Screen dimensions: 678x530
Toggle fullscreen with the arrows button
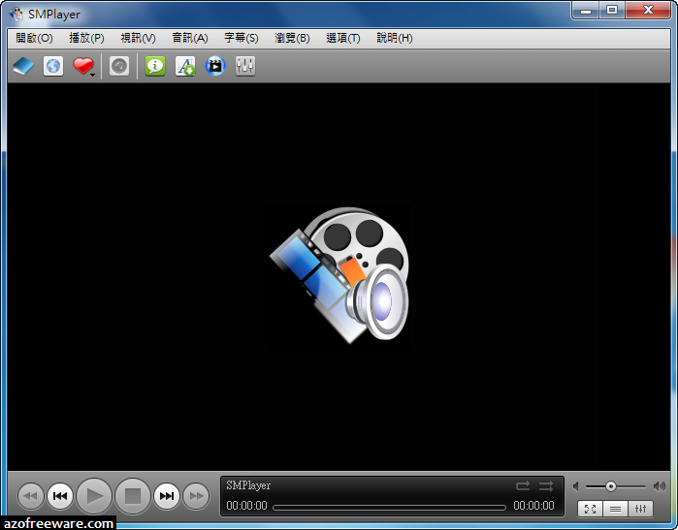[x=591, y=509]
